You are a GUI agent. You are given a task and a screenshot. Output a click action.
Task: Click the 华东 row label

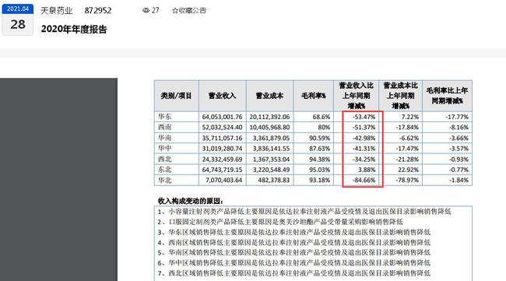(165, 117)
